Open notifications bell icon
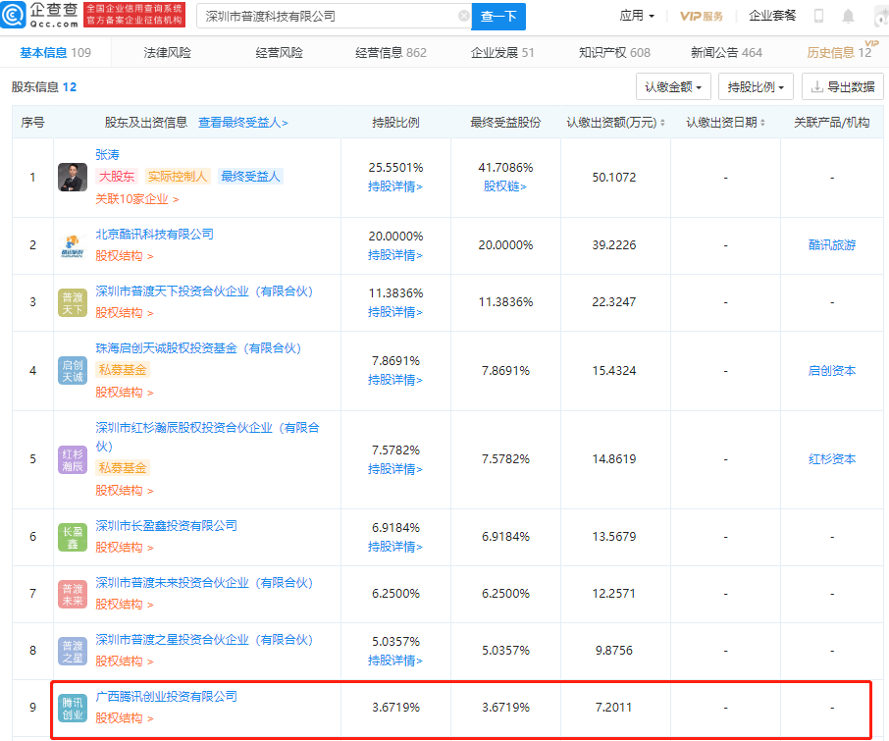This screenshot has height=741, width=889. (x=848, y=16)
